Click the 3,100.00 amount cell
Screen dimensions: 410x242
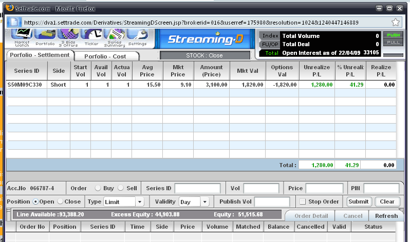click(x=212, y=85)
